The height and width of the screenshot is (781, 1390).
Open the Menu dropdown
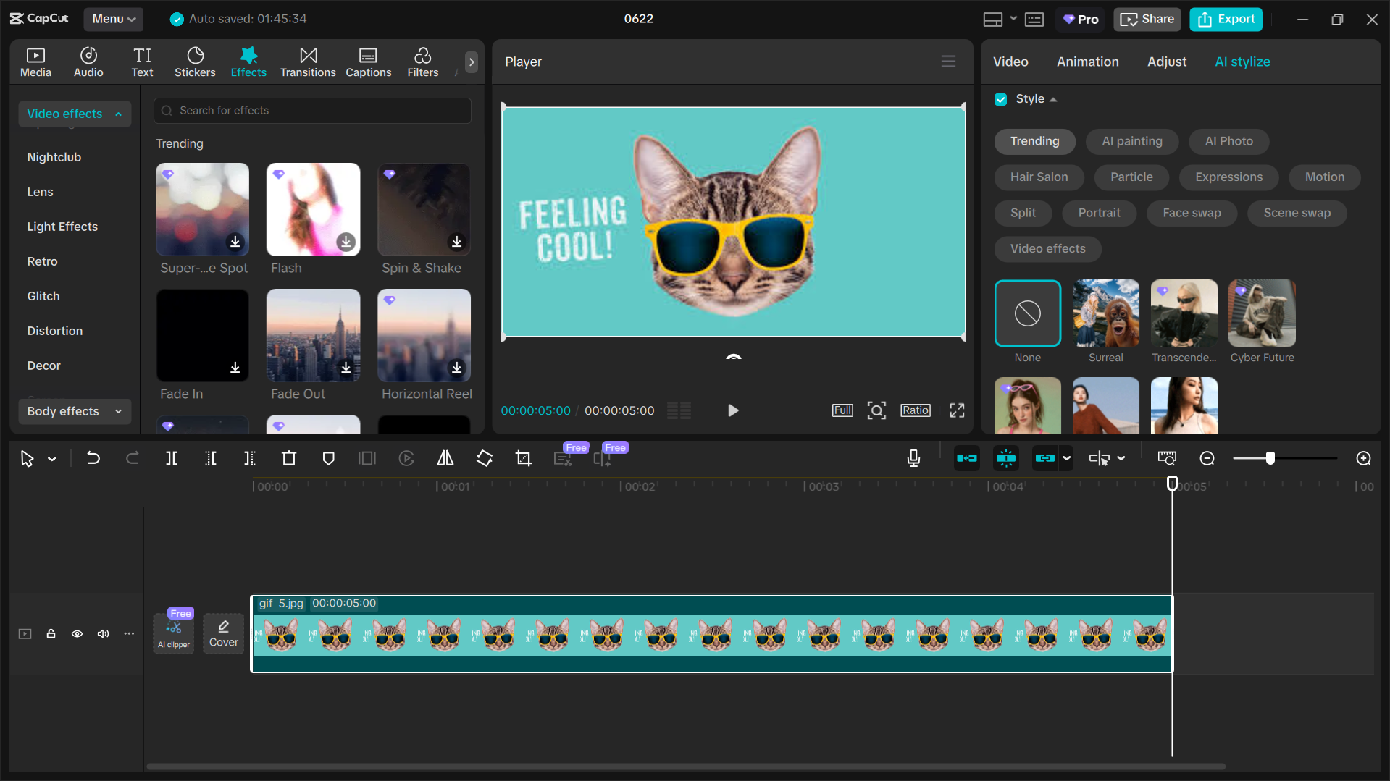pos(114,19)
